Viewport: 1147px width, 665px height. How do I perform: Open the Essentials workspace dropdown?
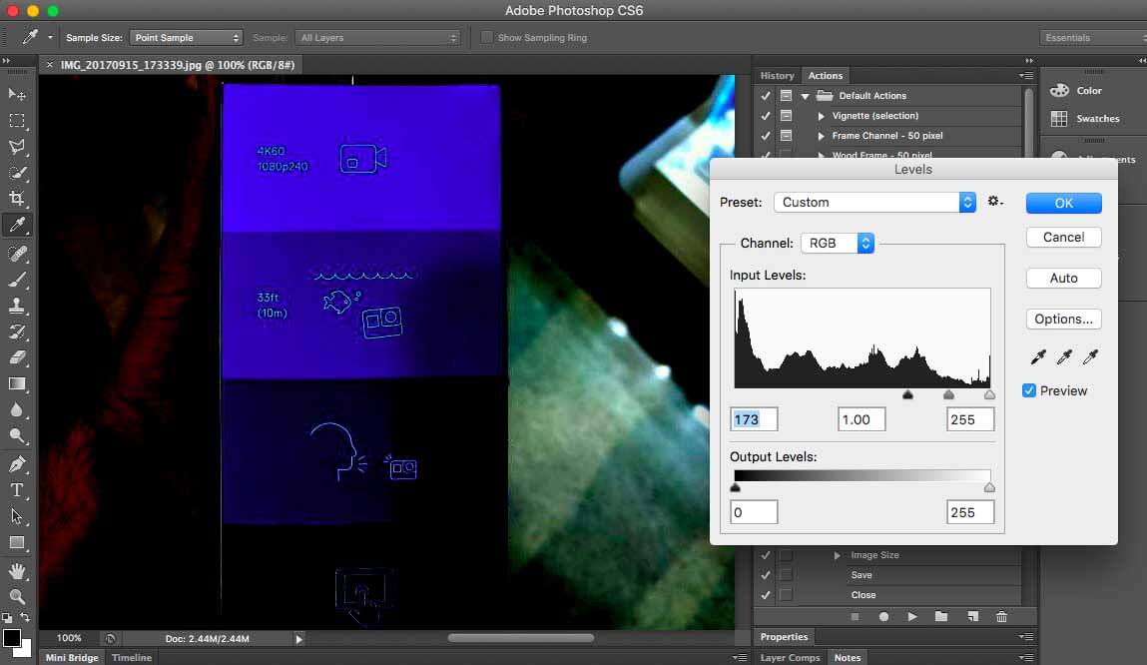pos(1093,37)
